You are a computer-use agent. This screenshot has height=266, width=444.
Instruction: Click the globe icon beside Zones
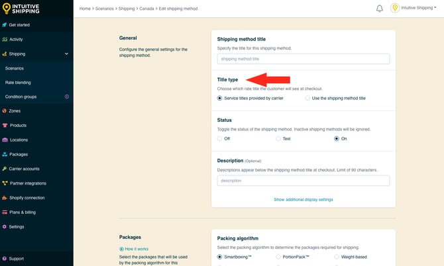(x=4, y=111)
